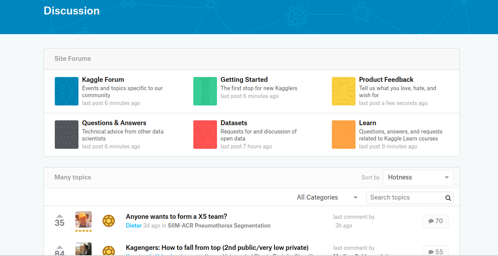Click the 55 comments button
Screen dimensions: 498x256
[435, 252]
